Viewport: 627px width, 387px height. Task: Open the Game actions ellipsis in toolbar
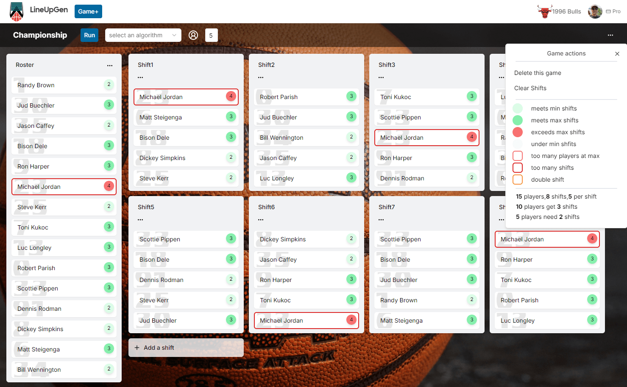(x=610, y=35)
